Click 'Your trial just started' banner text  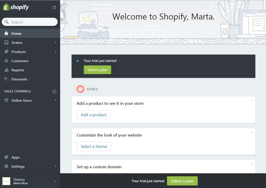tap(100, 61)
